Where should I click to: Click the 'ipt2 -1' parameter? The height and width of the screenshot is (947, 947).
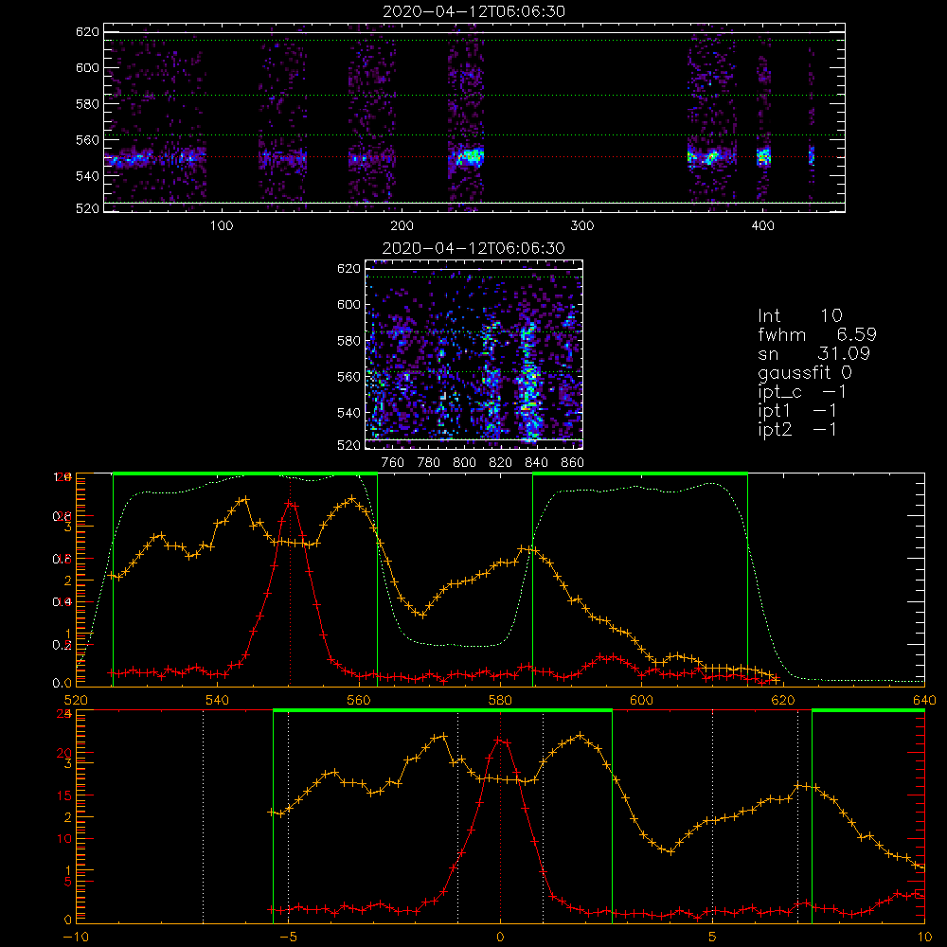[x=797, y=429]
